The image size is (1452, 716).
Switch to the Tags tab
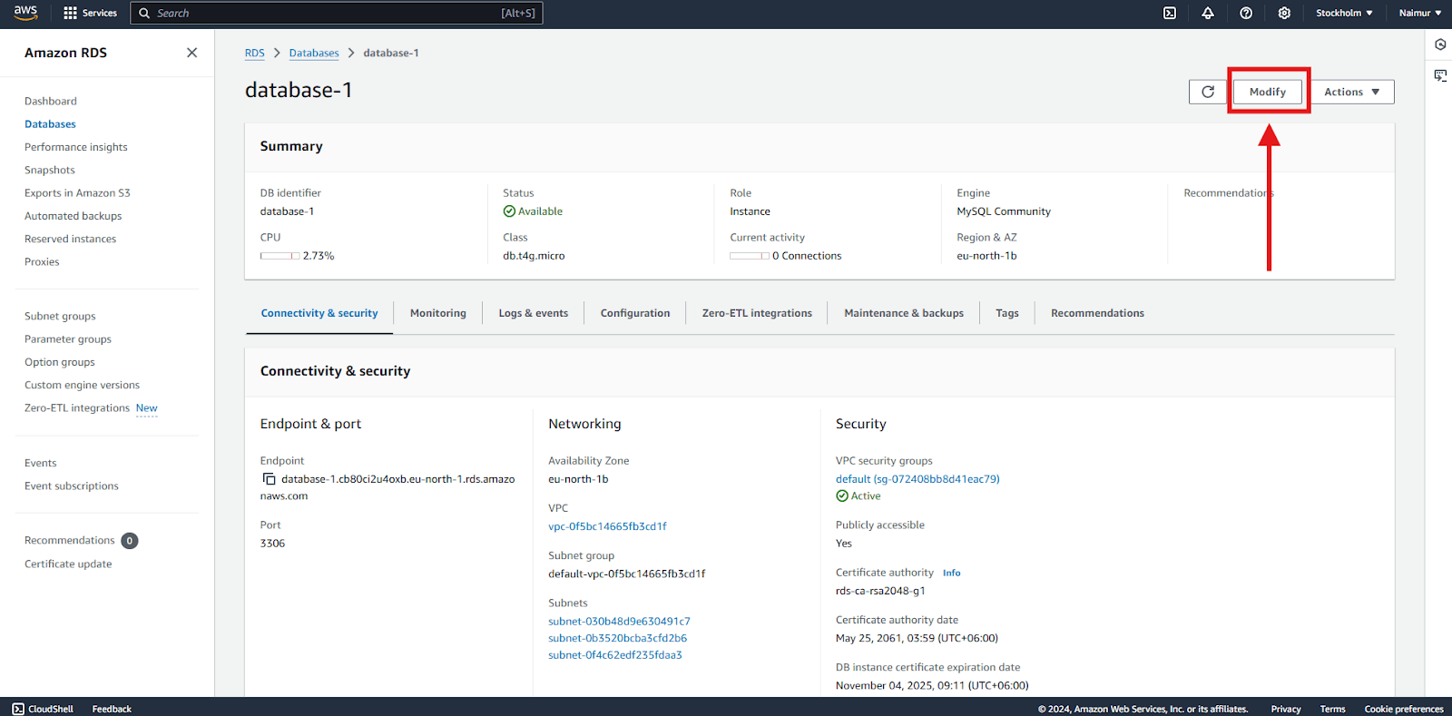1007,313
